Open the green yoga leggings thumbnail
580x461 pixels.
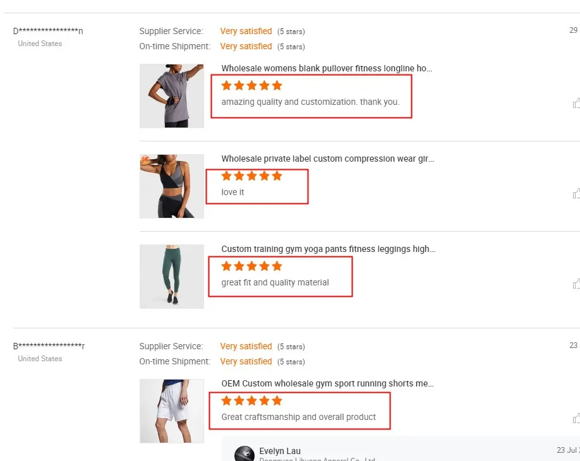point(172,277)
